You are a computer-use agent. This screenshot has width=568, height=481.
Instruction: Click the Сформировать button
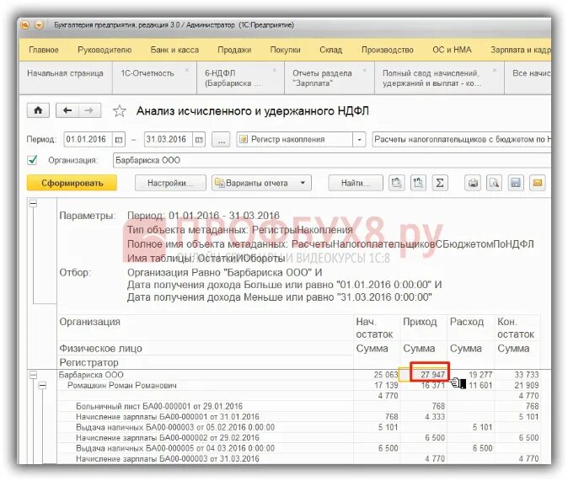tap(72, 183)
